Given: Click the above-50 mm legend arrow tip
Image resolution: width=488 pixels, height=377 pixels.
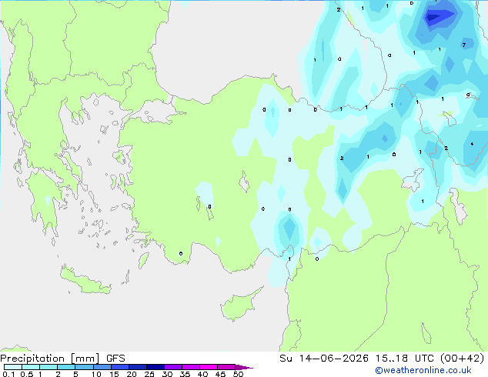Looking at the screenshot, I should [244, 367].
